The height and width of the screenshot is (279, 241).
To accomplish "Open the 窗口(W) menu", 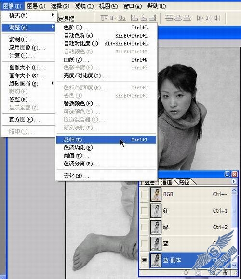I will pos(133,6).
